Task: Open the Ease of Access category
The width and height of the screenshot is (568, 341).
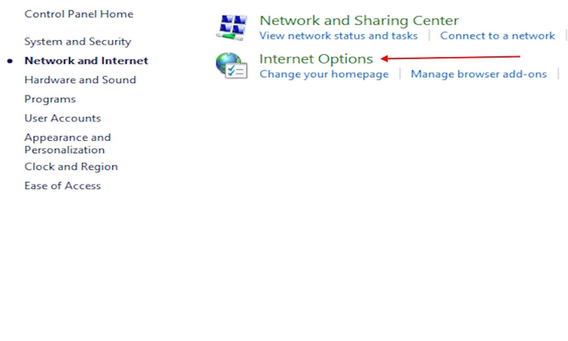Action: 63,186
